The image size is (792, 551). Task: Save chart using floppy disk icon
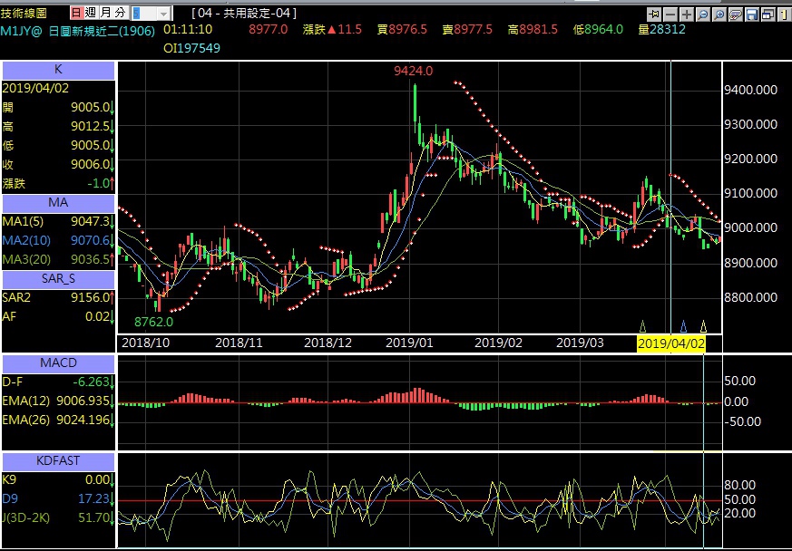tap(751, 14)
